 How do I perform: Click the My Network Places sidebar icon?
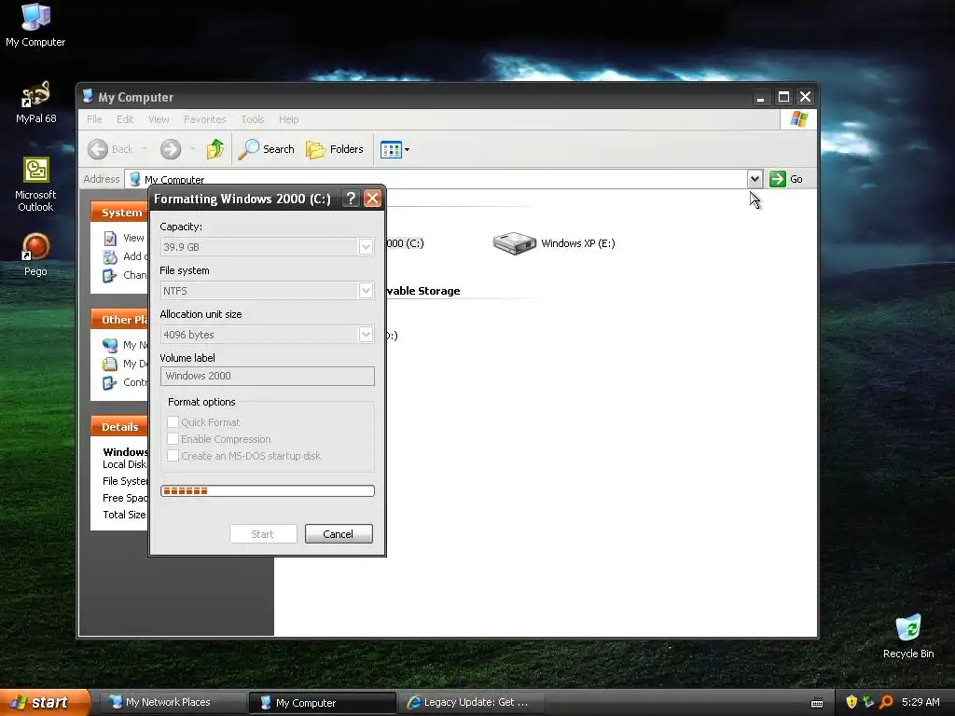pos(110,345)
